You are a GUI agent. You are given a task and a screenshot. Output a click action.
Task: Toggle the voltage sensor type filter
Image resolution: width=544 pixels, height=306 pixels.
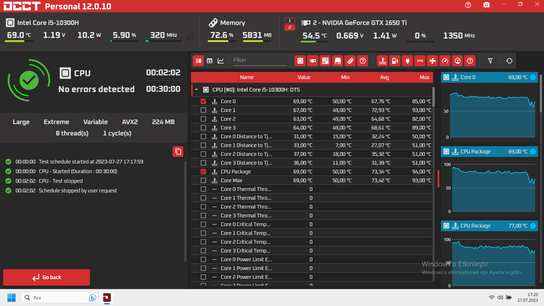coord(420,61)
